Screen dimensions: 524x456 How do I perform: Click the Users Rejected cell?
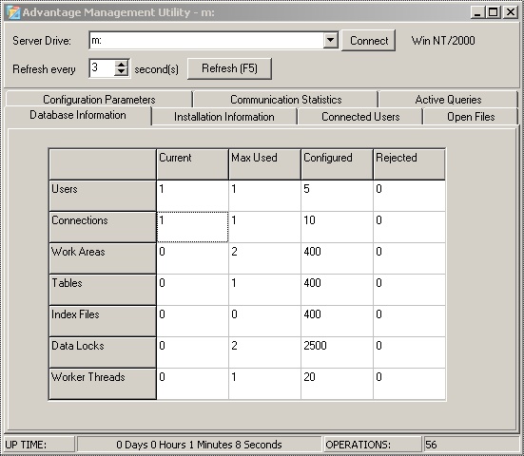tap(409, 196)
